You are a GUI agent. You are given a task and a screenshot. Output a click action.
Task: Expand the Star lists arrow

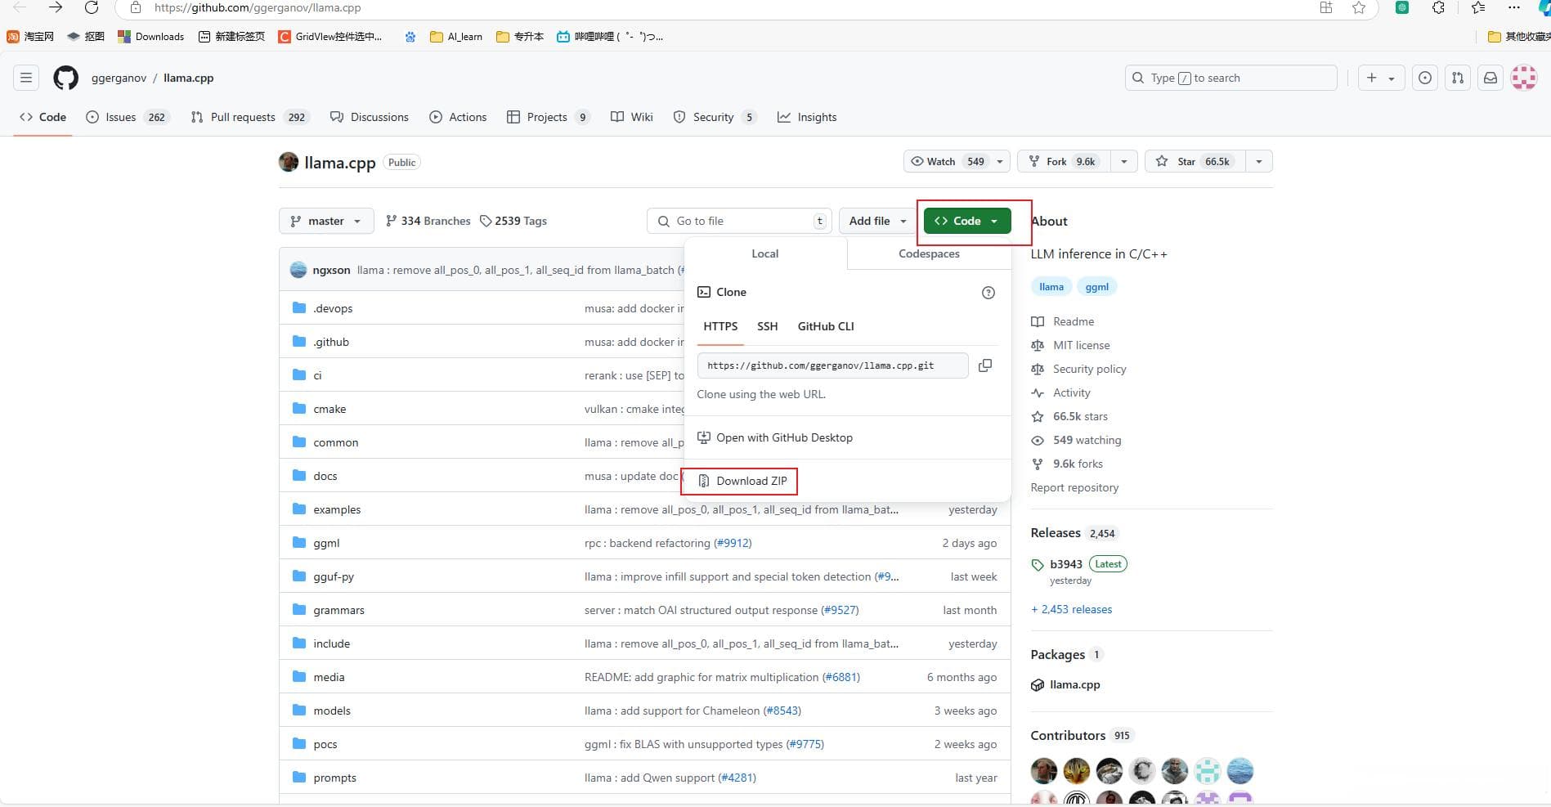[x=1259, y=161]
